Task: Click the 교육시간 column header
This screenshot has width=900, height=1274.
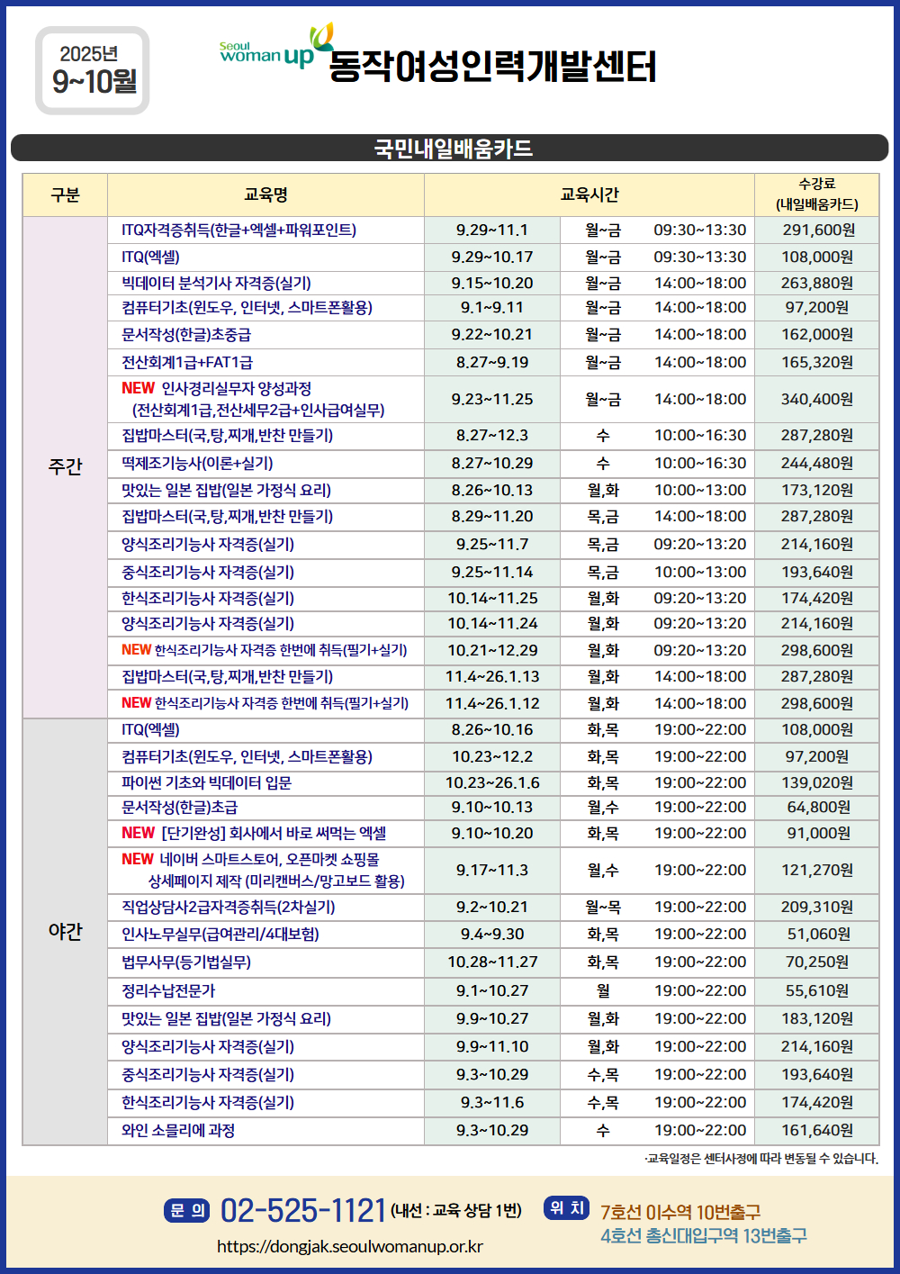Action: pyautogui.click(x=589, y=195)
